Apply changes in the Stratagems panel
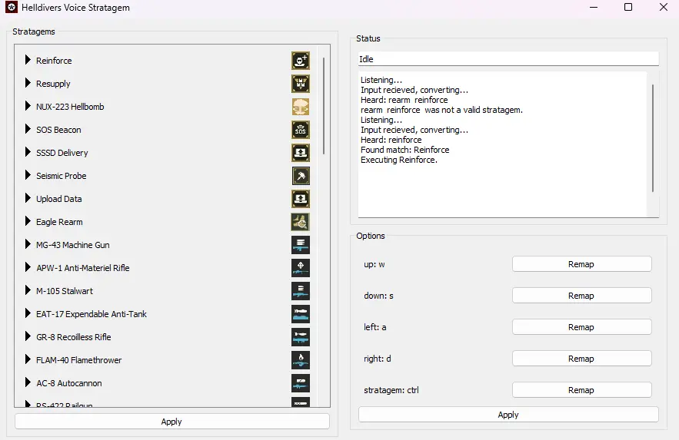Screen dimensions: 679x440 [x=172, y=422]
